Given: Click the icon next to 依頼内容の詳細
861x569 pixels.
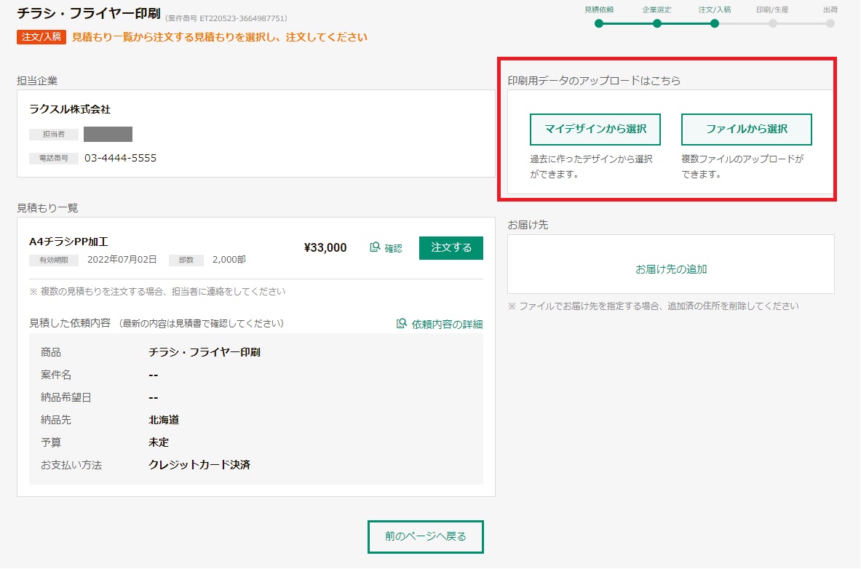Looking at the screenshot, I should tap(402, 324).
